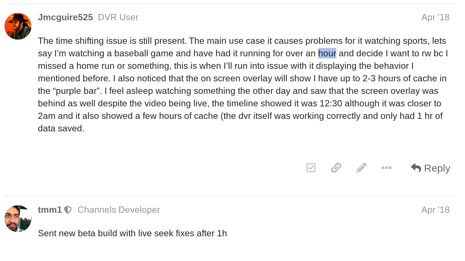The width and height of the screenshot is (465, 261).
Task: Click the Channels Developer title label
Action: [x=119, y=210]
